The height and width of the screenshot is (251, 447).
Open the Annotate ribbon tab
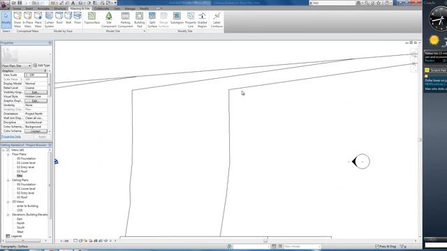coord(43,8)
